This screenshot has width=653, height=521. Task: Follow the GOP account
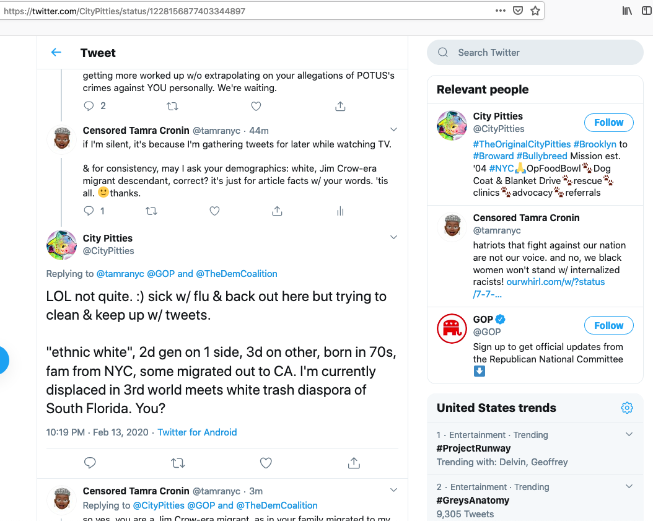(x=608, y=325)
